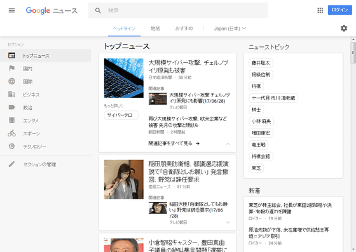Screen dimensions: 356x252
Task: Click arrow next to 関連記事をすべて見る
Action: pyautogui.click(x=198, y=143)
